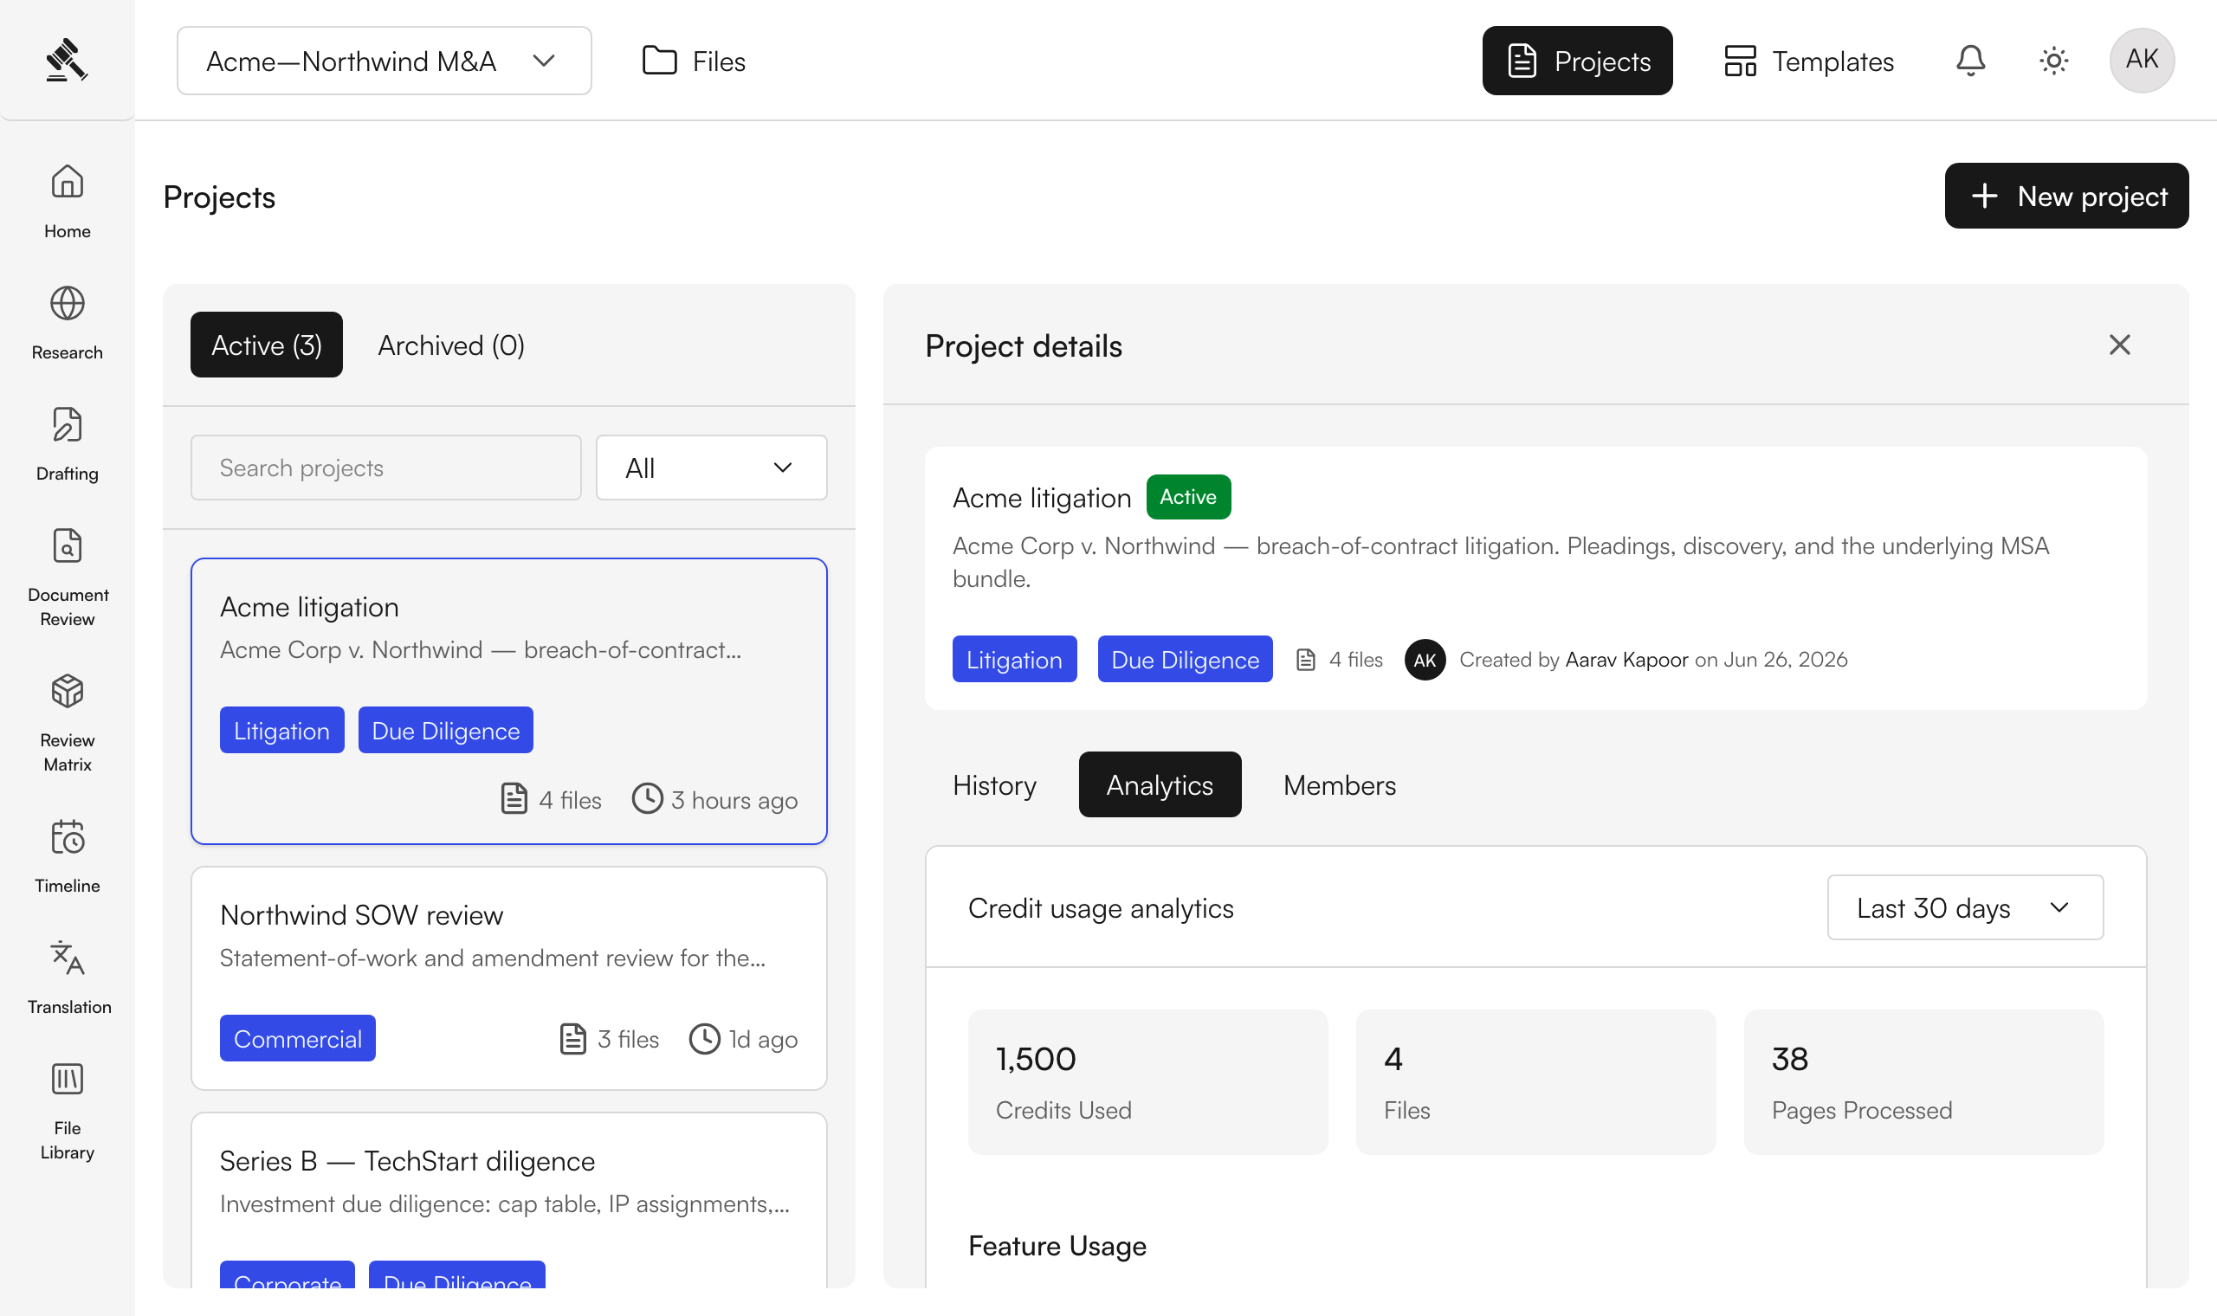Screen dimensions: 2217x1316
Task: Click the Files folder icon
Action: (x=659, y=61)
